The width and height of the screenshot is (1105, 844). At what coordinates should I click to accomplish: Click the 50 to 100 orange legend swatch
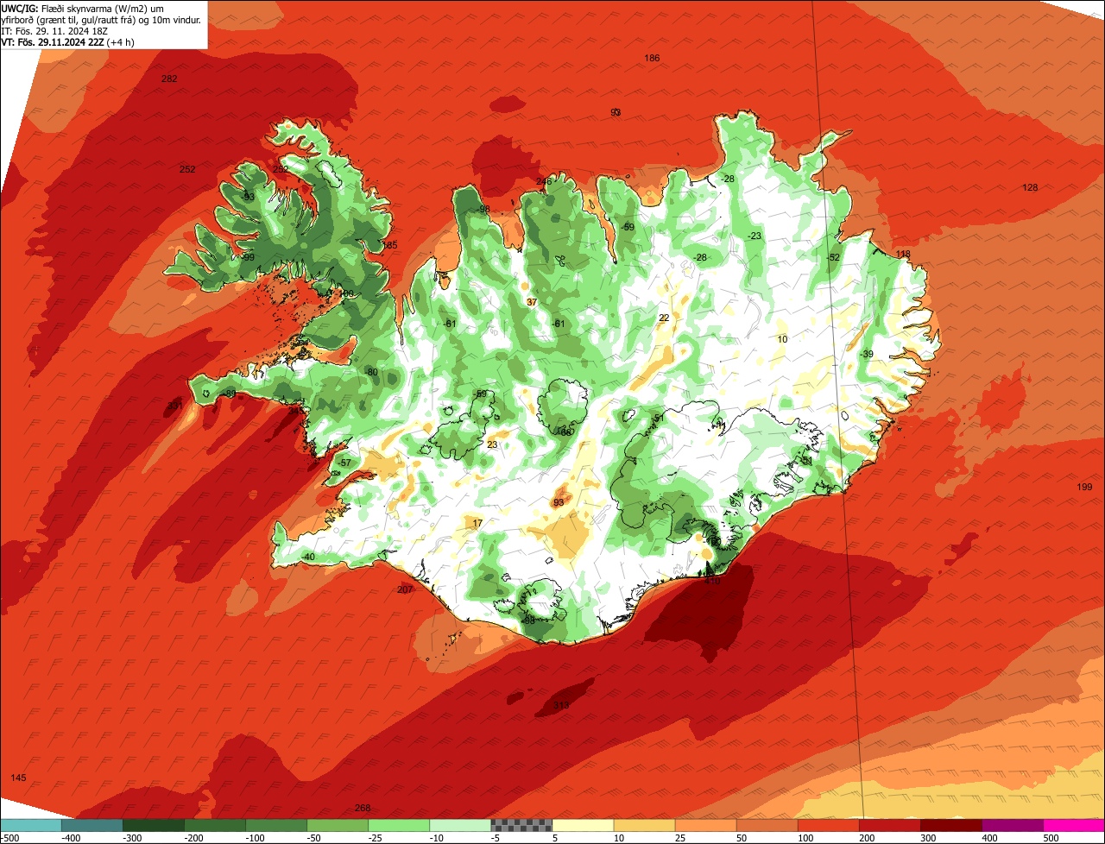[x=766, y=825]
